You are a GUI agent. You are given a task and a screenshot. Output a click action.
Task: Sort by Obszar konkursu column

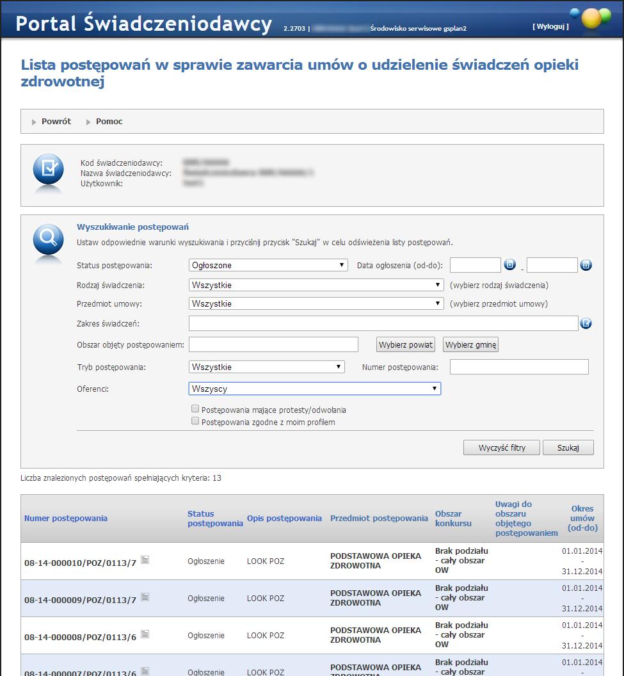(x=453, y=519)
